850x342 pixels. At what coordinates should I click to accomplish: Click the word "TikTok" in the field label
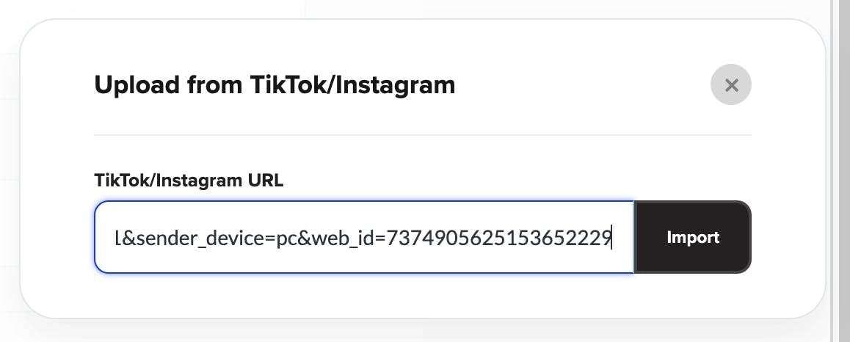(x=123, y=180)
